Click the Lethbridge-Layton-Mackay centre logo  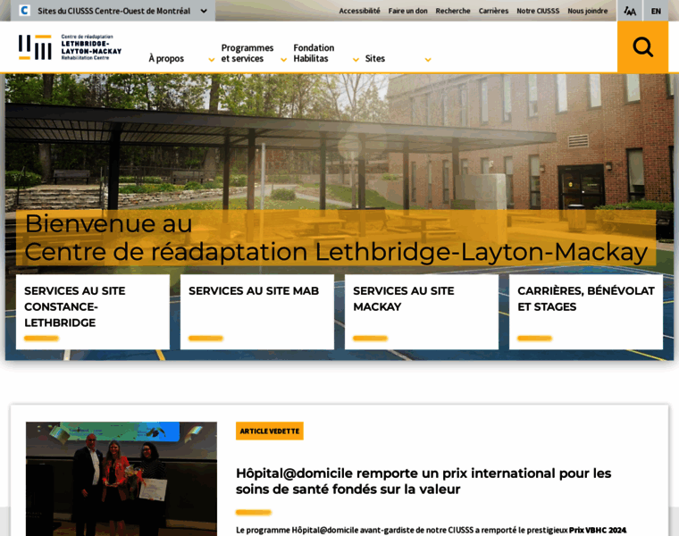click(70, 47)
